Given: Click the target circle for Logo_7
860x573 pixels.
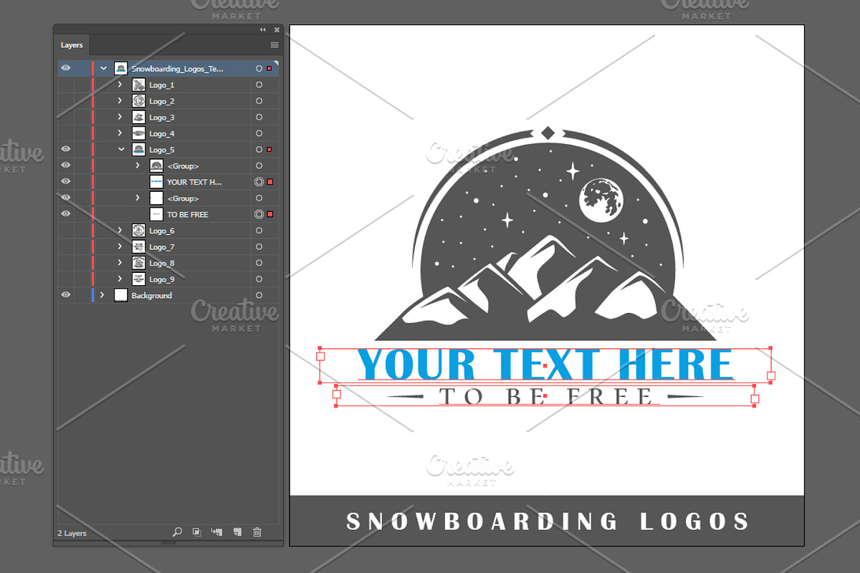Looking at the screenshot, I should point(259,247).
